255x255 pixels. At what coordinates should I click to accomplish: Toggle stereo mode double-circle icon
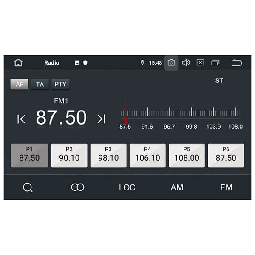pos(77,187)
